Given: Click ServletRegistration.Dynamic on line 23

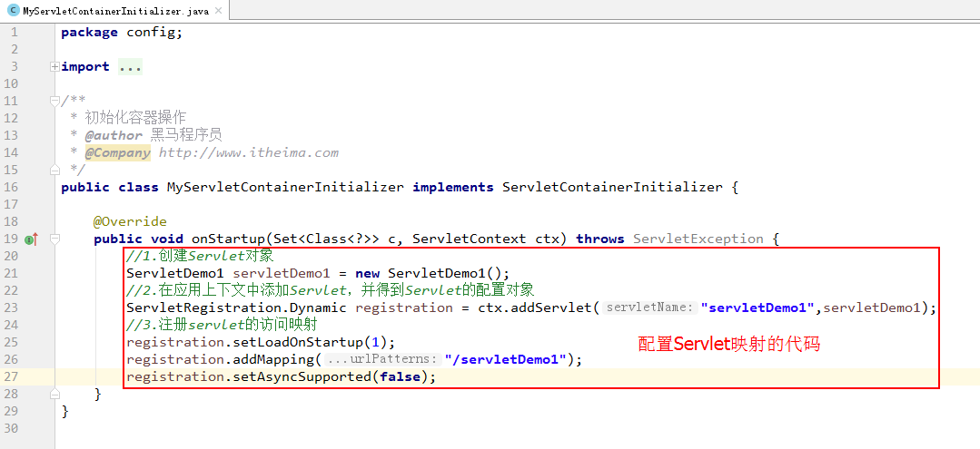Looking at the screenshot, I should point(236,307).
